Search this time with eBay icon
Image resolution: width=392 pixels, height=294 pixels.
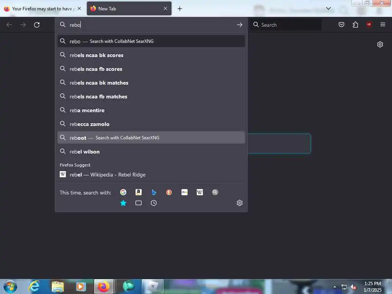(185, 192)
